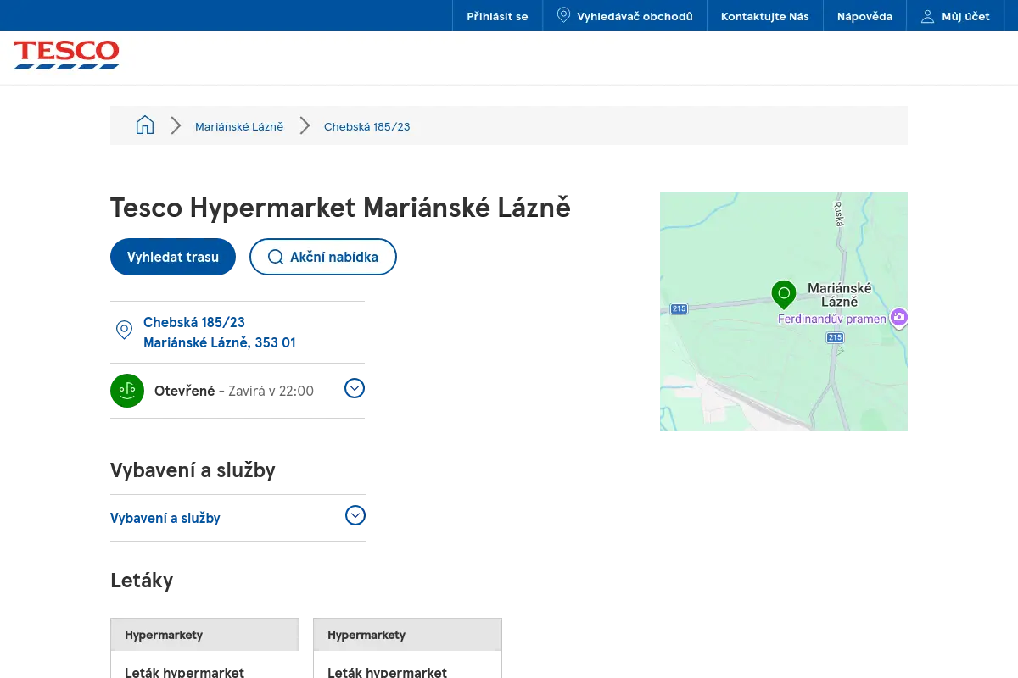This screenshot has height=678, width=1018.
Task: Open the second Hypermarkety leaflet card
Action: click(407, 648)
